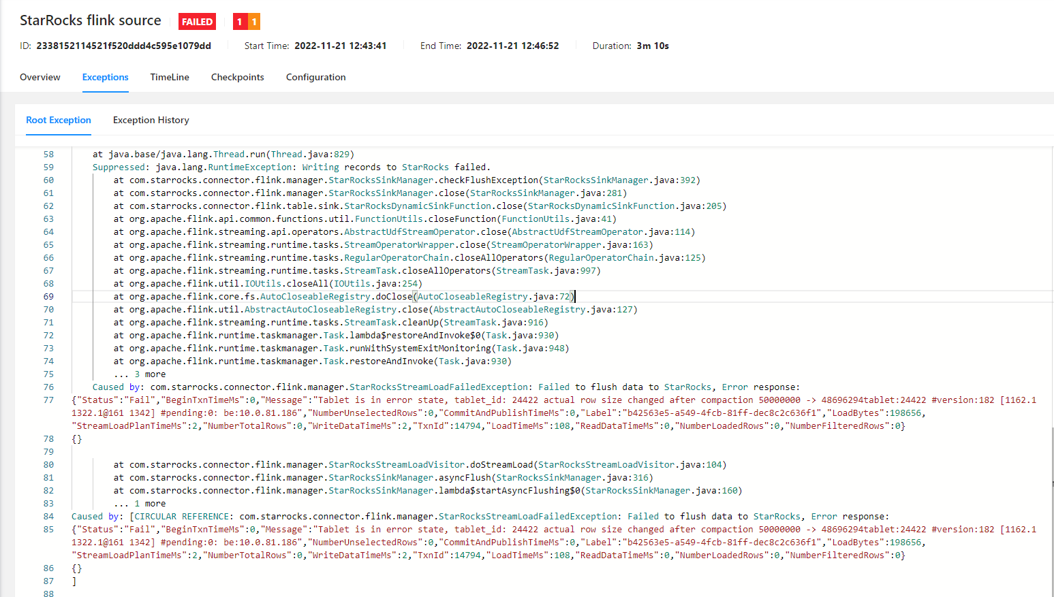Viewport: 1054px width, 597px height.
Task: Click the Task.restoreAndInvoke stack line
Action: pos(313,361)
